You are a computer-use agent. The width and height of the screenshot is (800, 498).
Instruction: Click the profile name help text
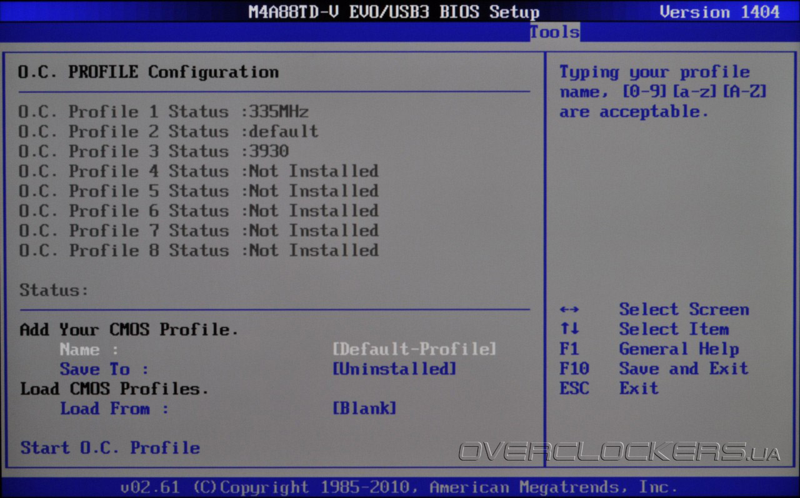(x=663, y=92)
